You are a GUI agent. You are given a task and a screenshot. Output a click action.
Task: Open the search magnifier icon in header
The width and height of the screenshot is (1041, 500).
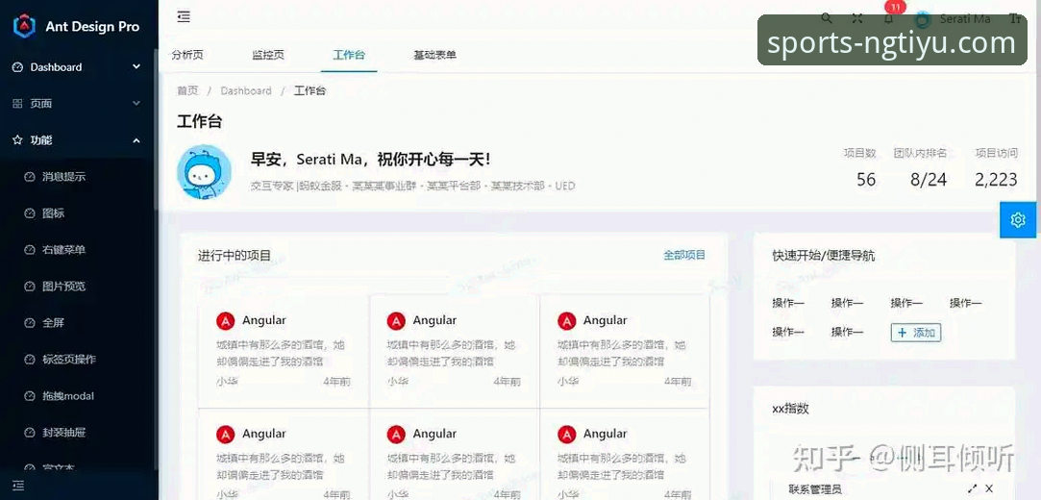coord(827,18)
